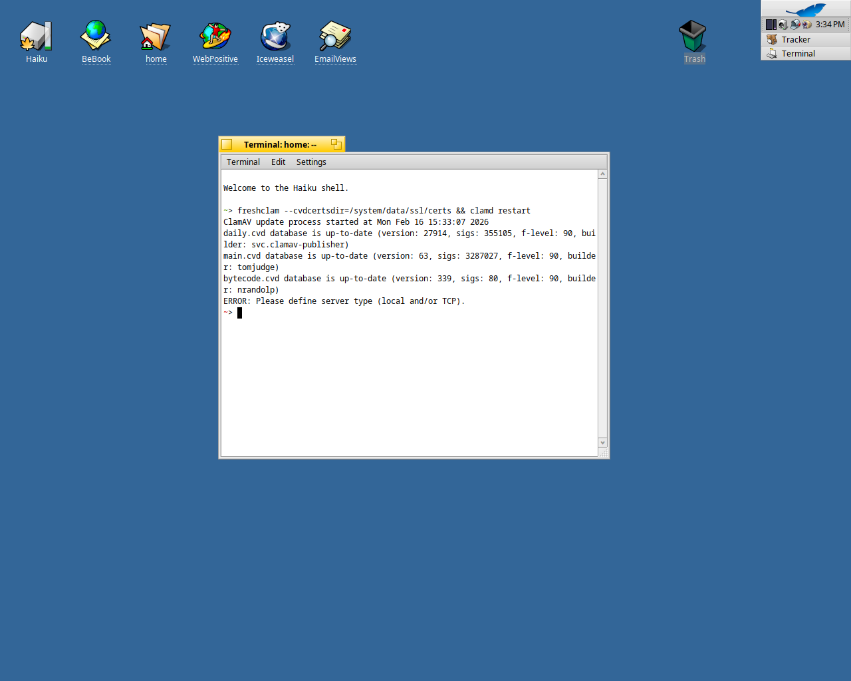Screen dimensions: 851x681
Task: Open the Deskbar blue leaf menu
Action: (x=806, y=9)
